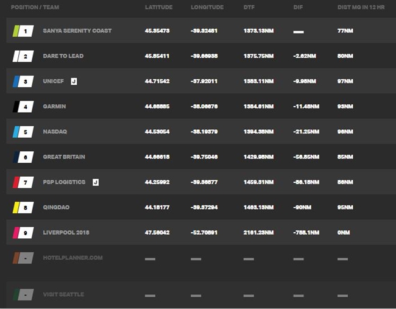Click Nasdaq's longitude value
396x309 pixels.
(204, 132)
